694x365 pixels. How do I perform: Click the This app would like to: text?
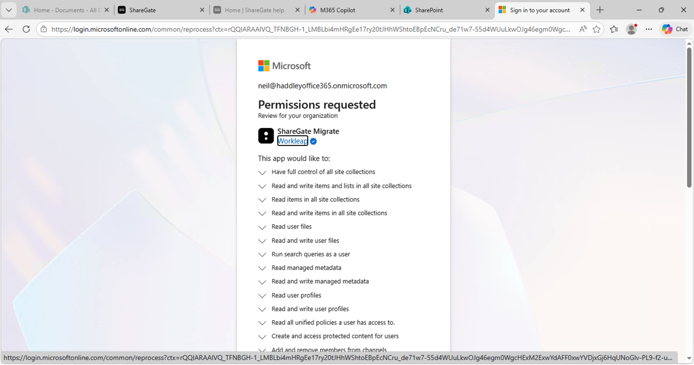(294, 158)
